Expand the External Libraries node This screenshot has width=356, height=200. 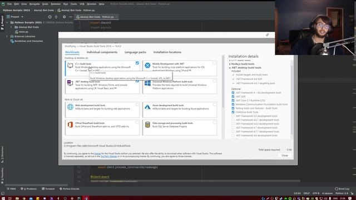[x=7, y=36]
